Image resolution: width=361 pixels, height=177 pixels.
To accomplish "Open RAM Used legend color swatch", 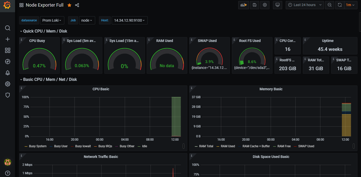I will point(218,146).
